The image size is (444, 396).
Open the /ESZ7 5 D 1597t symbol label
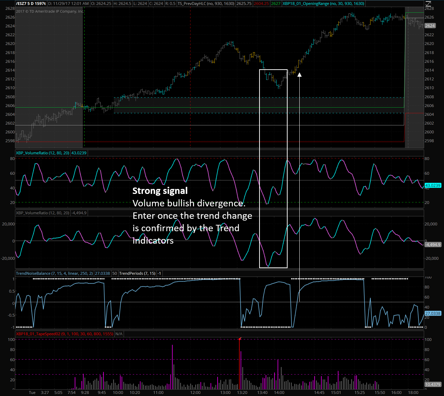point(31,4)
